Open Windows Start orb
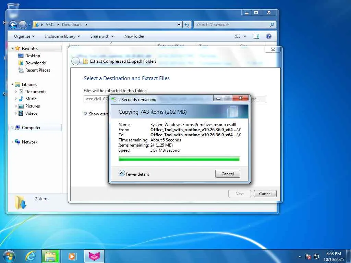 [x=9, y=256]
